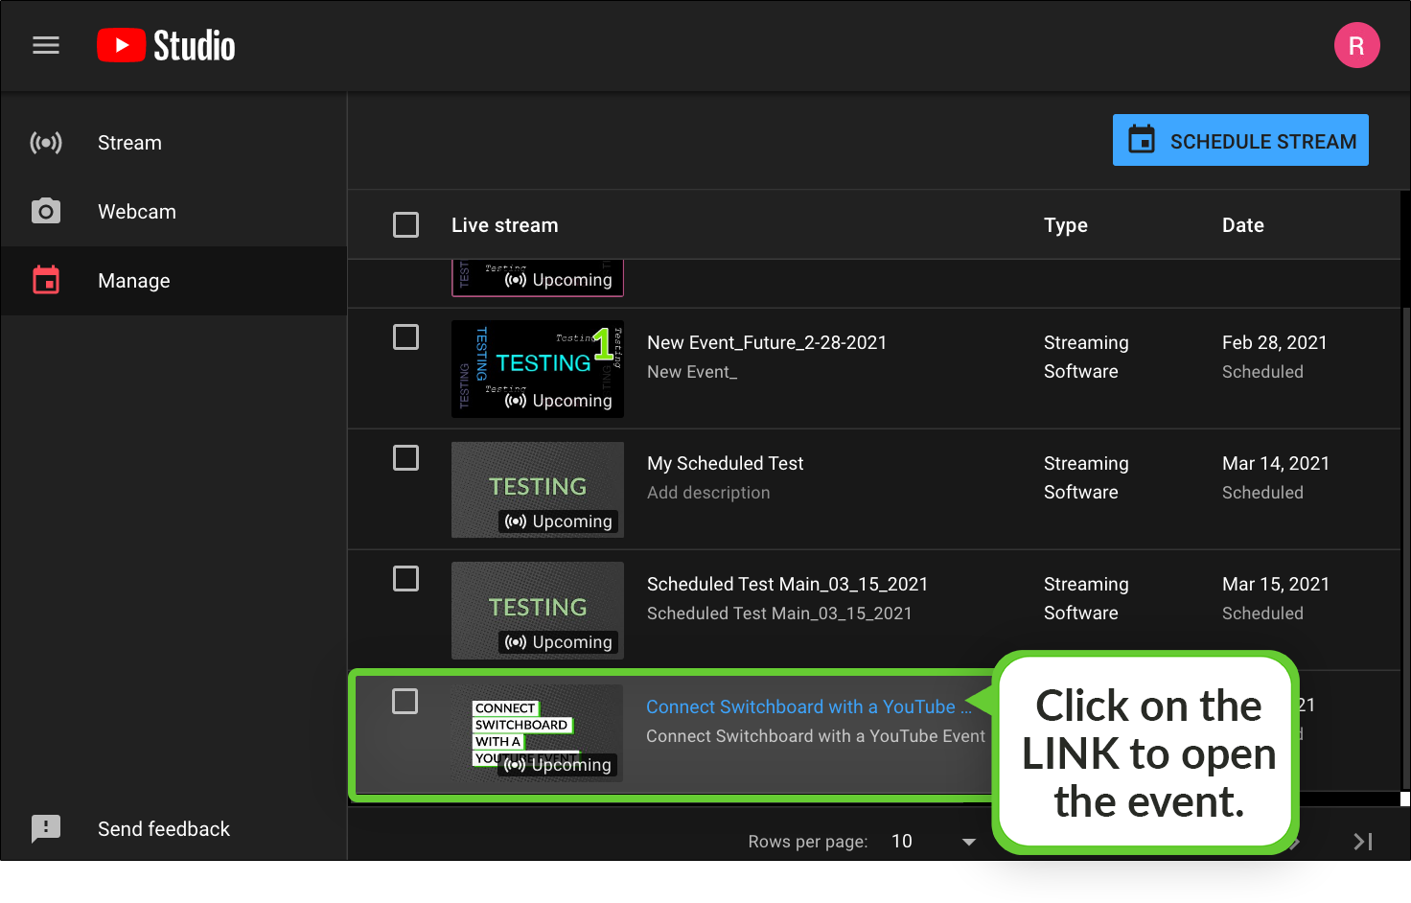The image size is (1411, 903).
Task: Open the New Event_Future_2-28-2021 thumbnail
Action: [x=538, y=369]
